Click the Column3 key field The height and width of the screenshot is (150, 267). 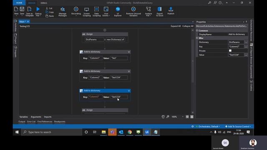point(96,97)
